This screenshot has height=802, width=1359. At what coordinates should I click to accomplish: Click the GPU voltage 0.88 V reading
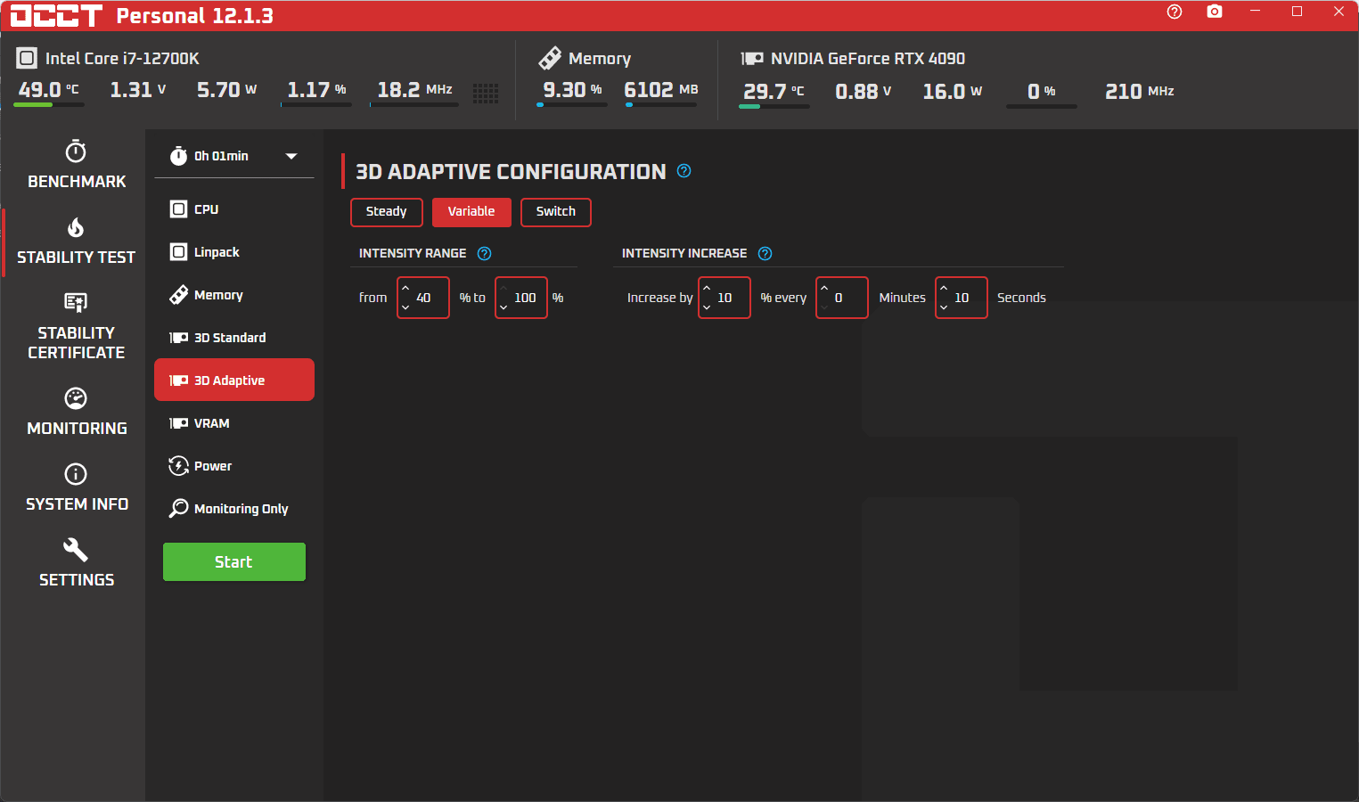(x=864, y=92)
